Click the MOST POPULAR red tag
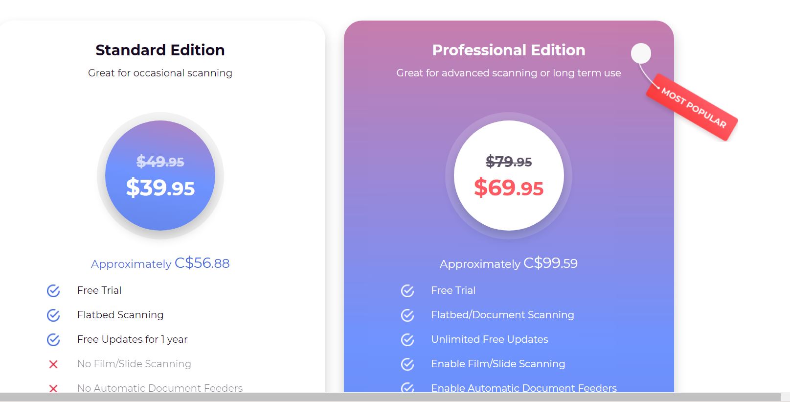790x402 pixels. [x=692, y=107]
